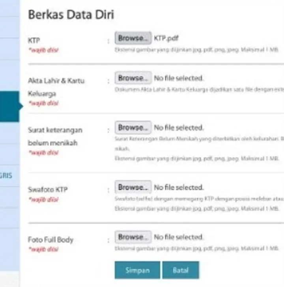Click the Berkas Data Diri heading

(71, 15)
